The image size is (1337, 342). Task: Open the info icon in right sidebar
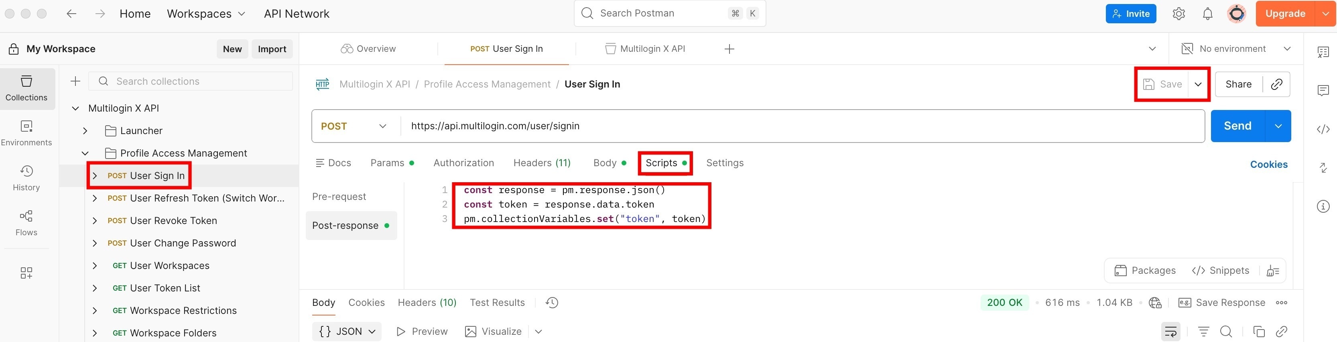[1323, 207]
